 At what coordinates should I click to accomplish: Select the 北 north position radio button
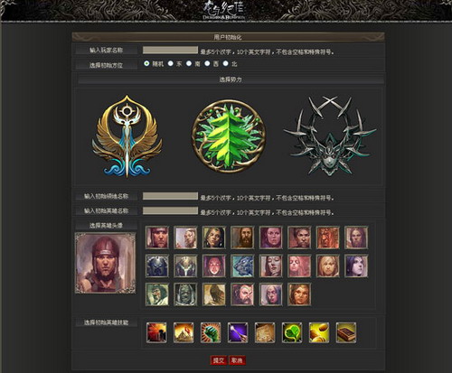tap(225, 63)
